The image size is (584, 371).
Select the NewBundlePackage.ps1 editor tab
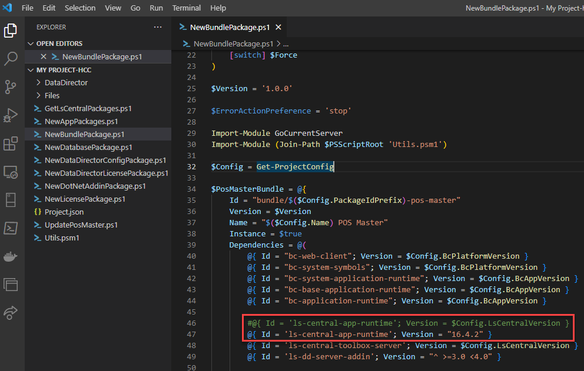click(230, 27)
